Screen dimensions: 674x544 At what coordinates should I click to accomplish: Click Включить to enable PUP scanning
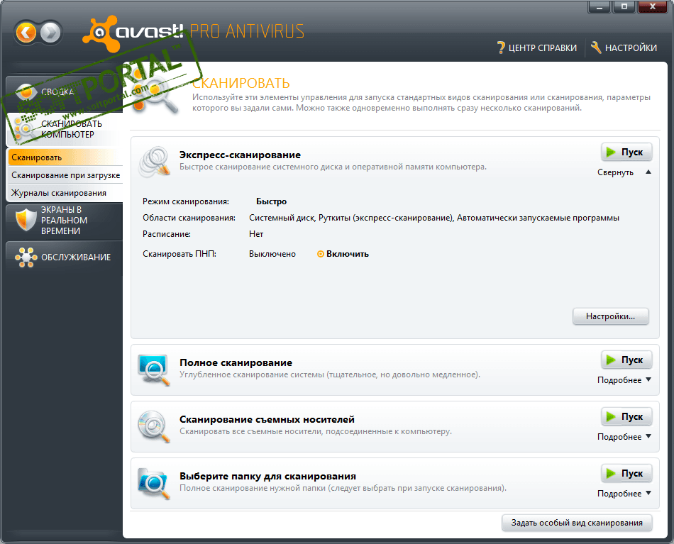(343, 254)
